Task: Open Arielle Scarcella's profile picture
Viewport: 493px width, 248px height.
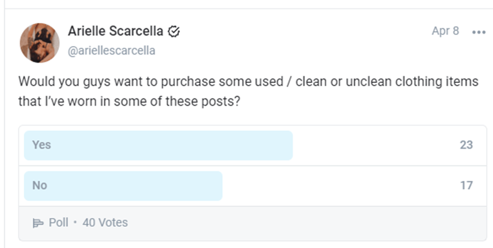Action: 40,43
